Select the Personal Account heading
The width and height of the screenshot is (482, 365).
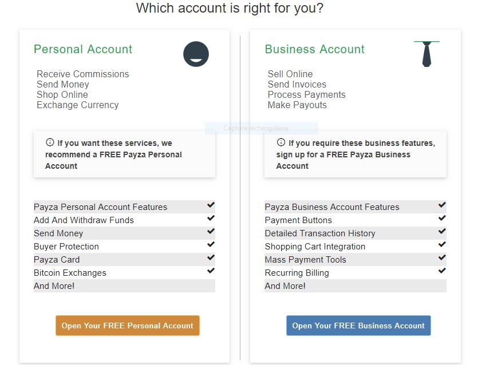pyautogui.click(x=82, y=50)
